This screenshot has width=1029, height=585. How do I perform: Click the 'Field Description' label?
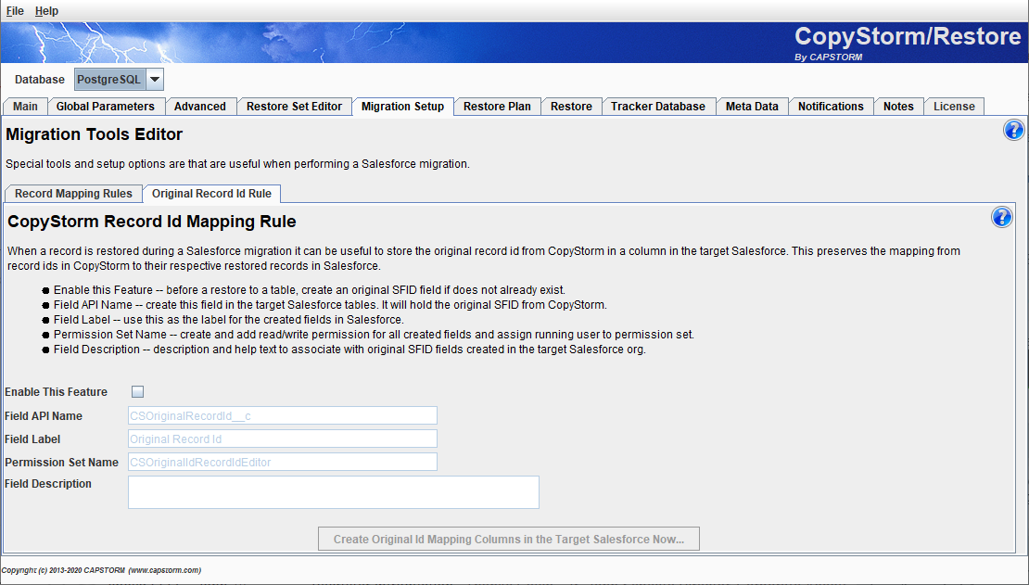tap(48, 484)
